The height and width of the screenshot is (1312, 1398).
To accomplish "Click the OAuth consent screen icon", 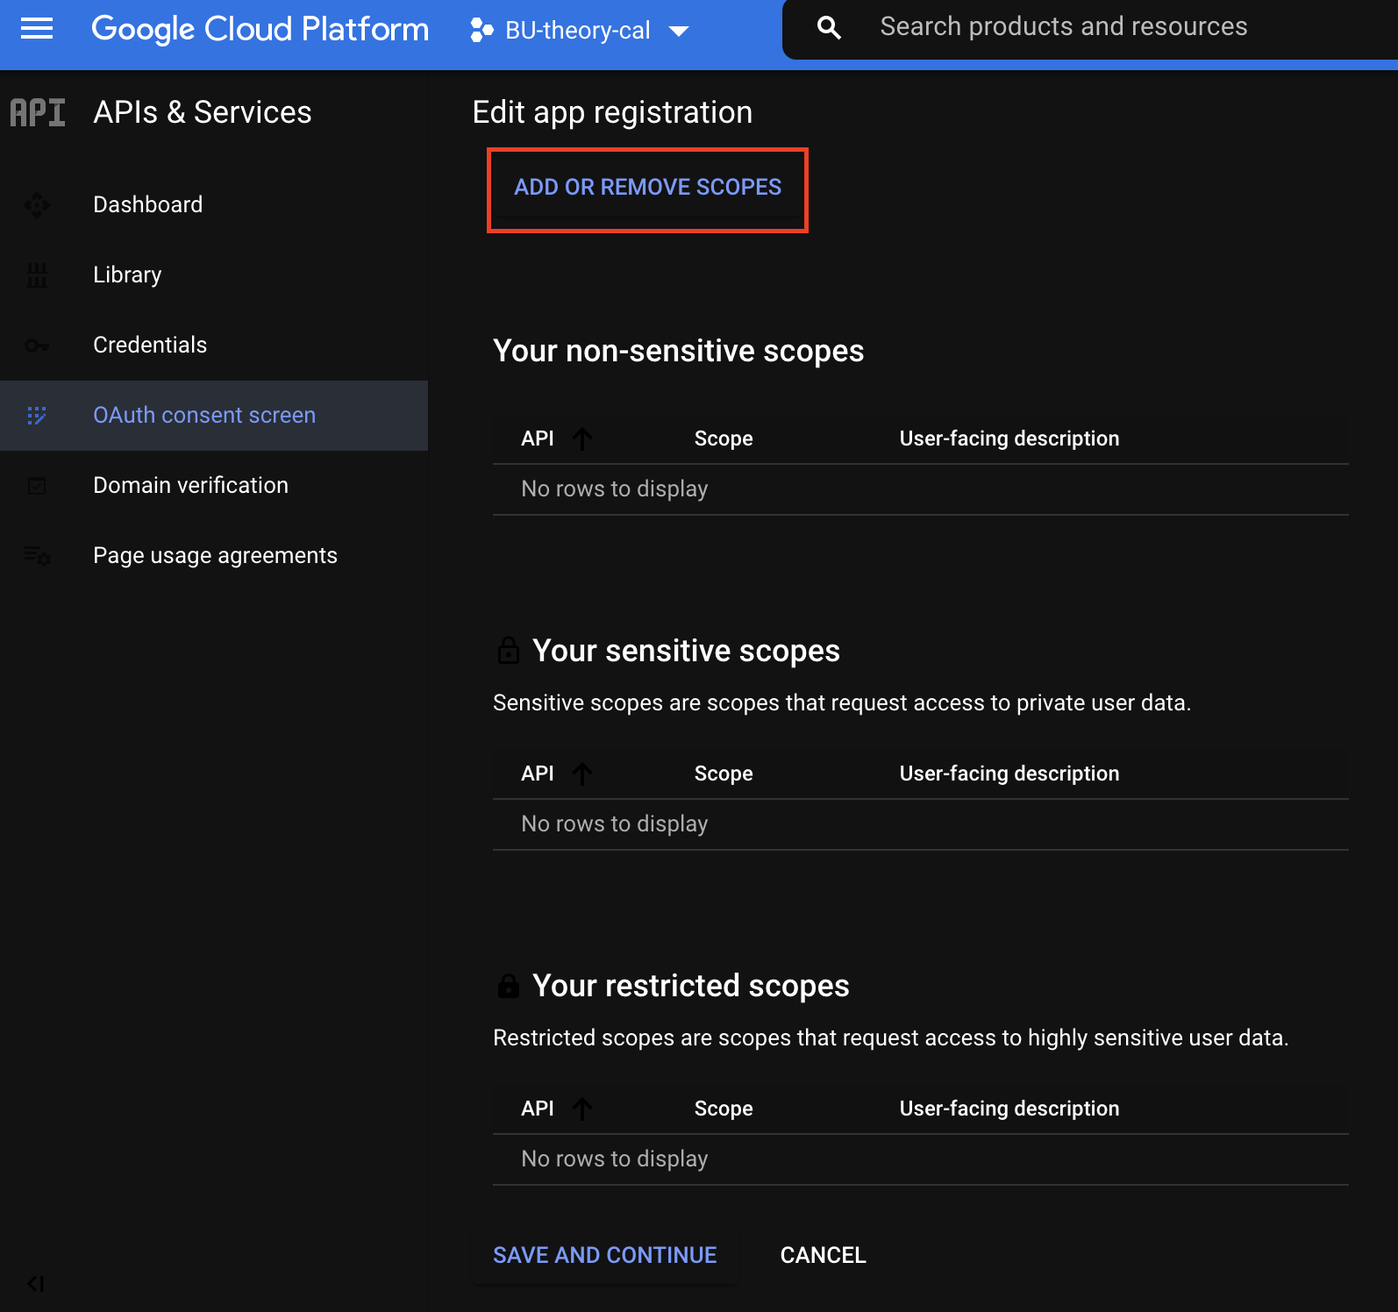I will coord(37,416).
